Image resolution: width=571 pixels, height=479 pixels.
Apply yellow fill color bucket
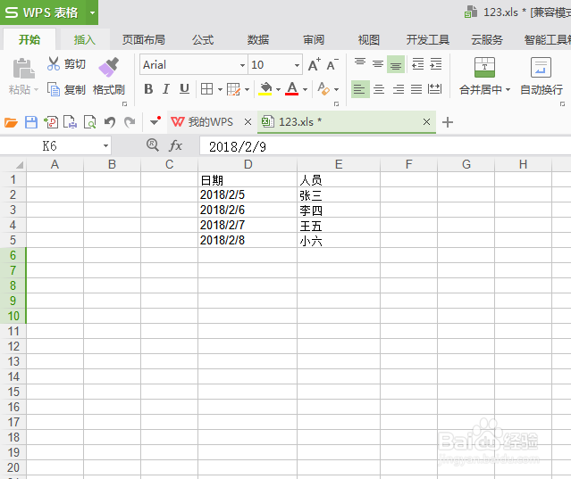coord(265,88)
